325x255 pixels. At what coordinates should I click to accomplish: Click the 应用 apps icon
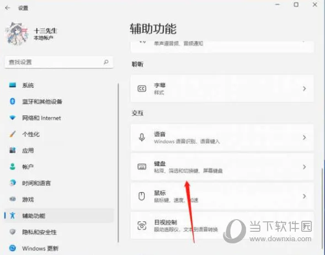13,150
